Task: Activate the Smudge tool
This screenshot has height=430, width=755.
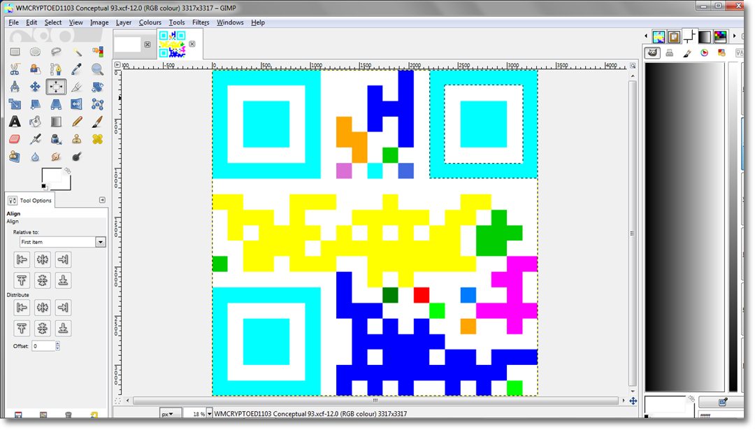Action: 56,157
